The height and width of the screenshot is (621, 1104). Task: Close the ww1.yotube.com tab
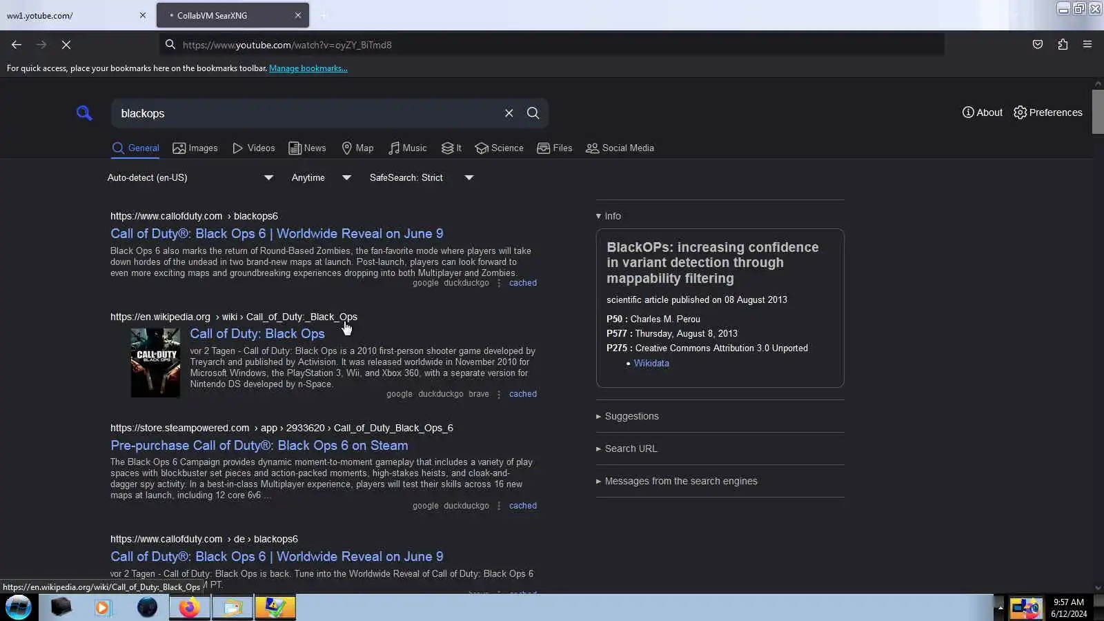(143, 15)
